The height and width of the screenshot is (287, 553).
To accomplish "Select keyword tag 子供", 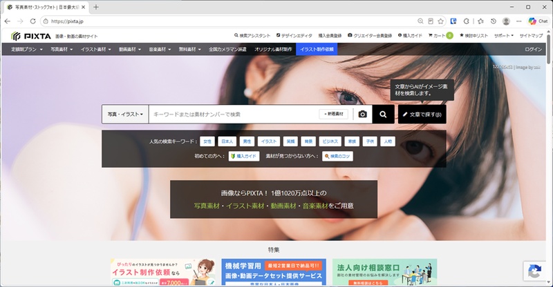I will click(370, 141).
